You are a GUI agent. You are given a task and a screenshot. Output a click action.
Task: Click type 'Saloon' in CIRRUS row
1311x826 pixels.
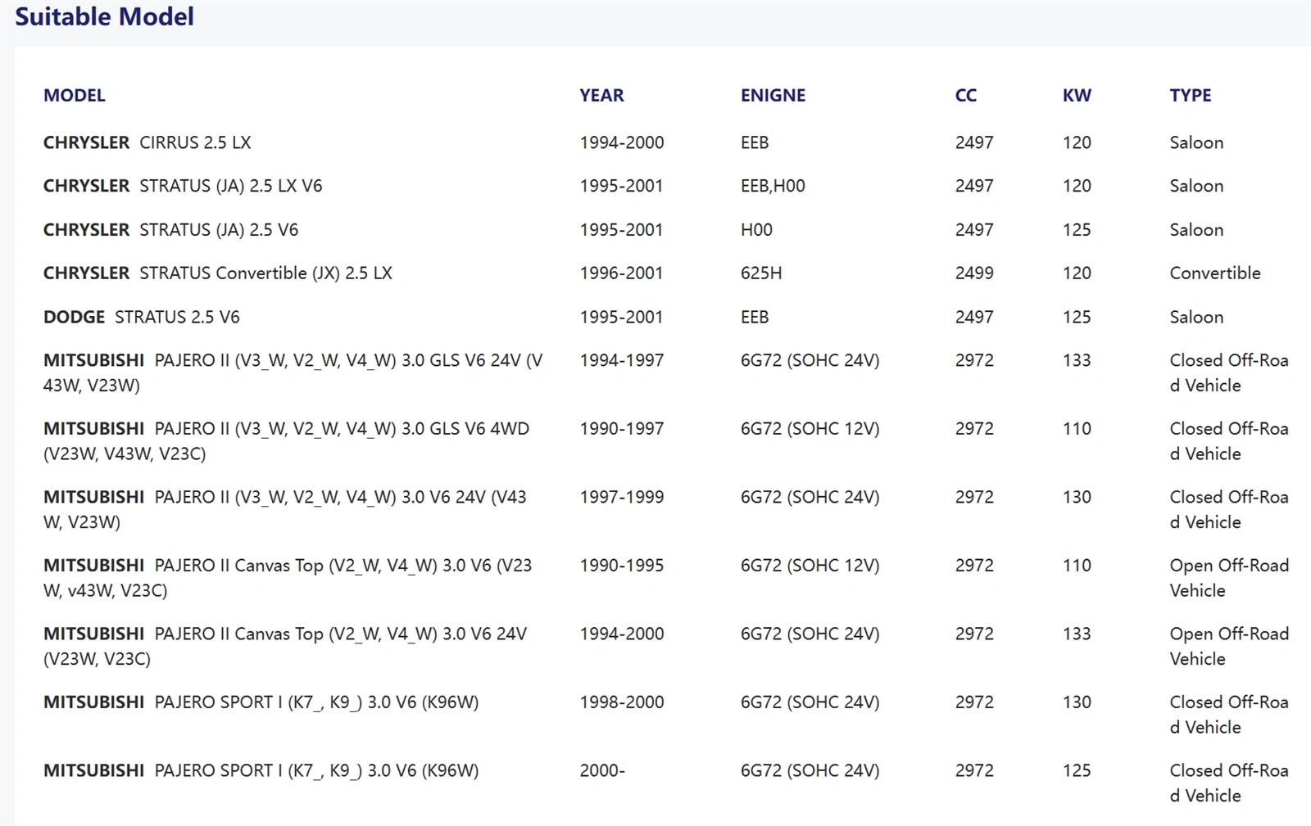(1196, 142)
